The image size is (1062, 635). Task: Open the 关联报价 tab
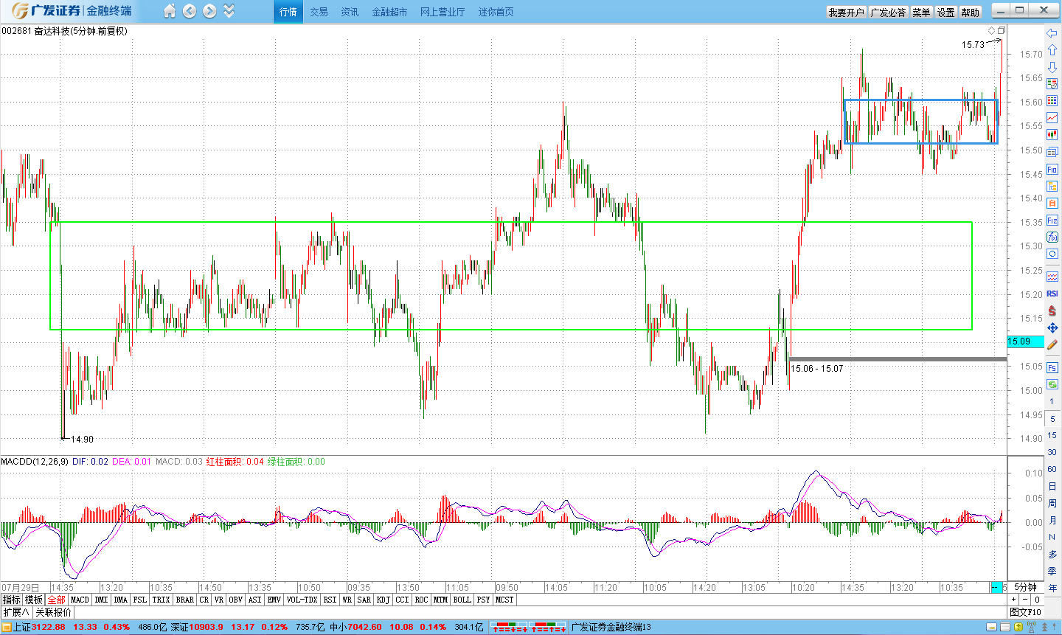[x=54, y=612]
